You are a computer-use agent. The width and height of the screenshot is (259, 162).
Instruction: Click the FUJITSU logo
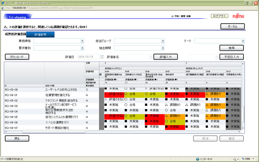coord(238,16)
